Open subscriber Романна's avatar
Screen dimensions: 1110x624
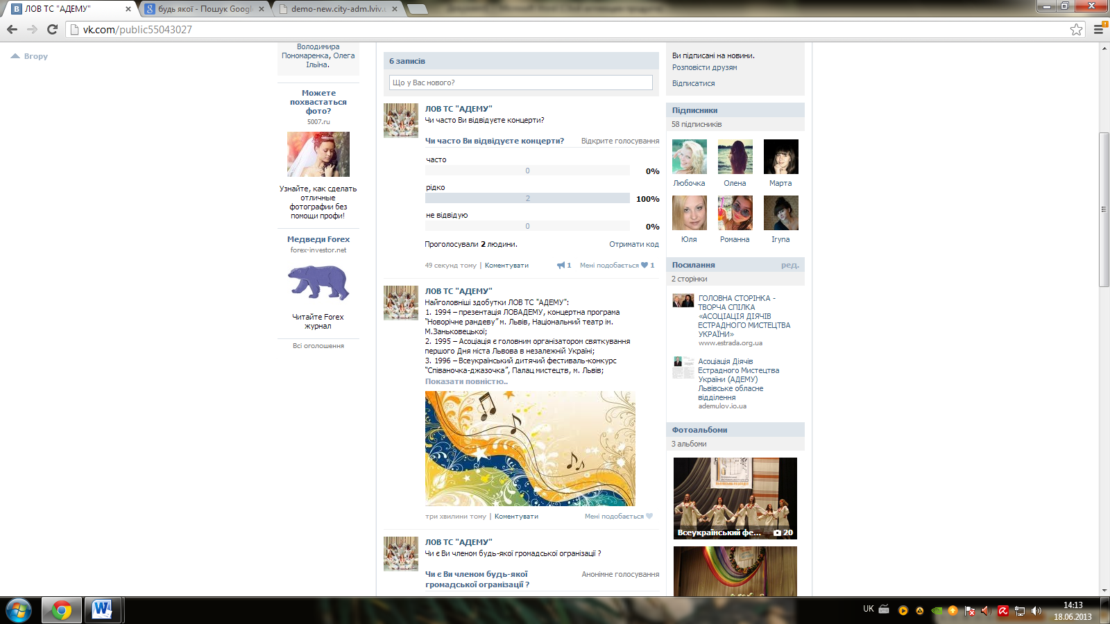pos(735,213)
